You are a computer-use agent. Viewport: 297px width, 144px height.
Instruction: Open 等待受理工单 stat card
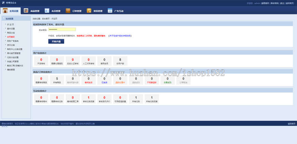73,99
